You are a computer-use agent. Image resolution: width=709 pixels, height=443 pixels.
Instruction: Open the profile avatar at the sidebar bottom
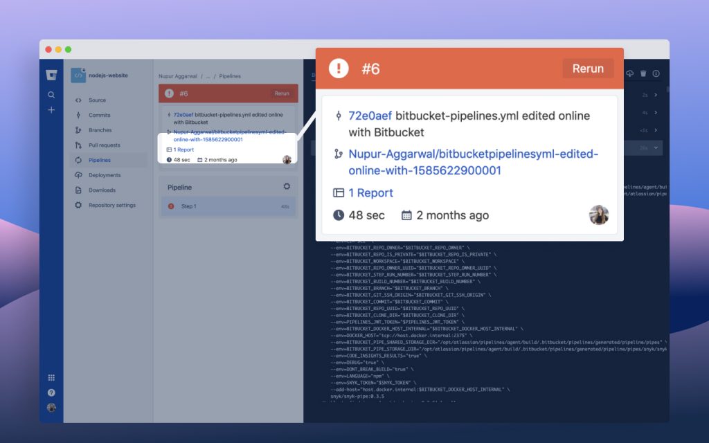point(51,407)
